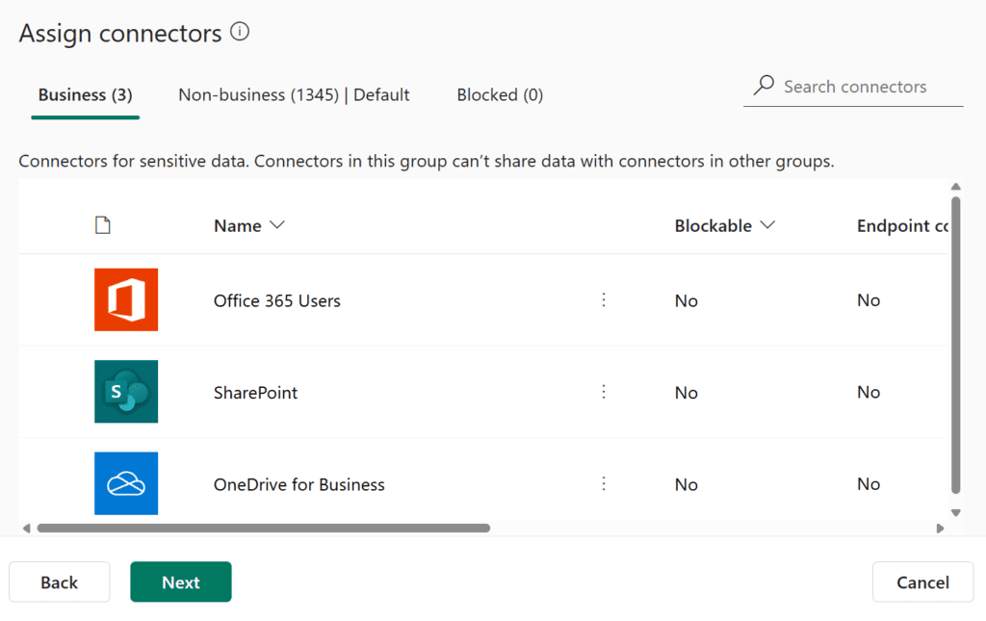The width and height of the screenshot is (986, 621).
Task: Click the SharePoint connector icon
Action: click(126, 392)
